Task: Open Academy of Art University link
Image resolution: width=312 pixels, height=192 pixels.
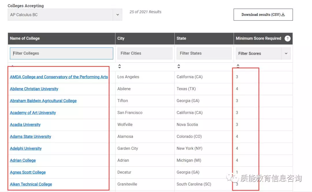Action: tap(33, 113)
